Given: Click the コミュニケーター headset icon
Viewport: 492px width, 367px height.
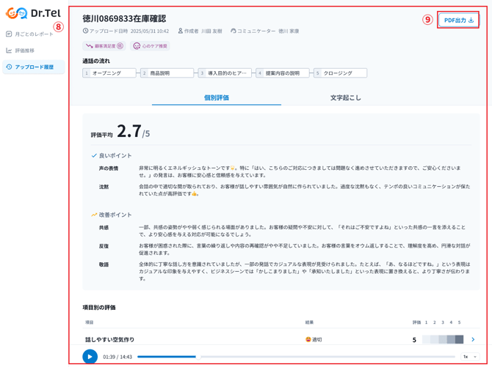Looking at the screenshot, I should (x=233, y=31).
